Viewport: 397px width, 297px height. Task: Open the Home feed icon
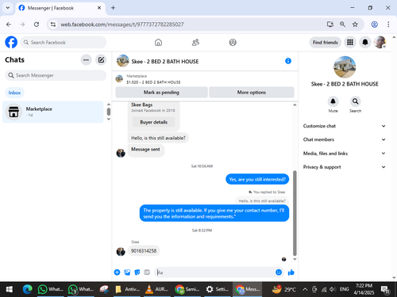[x=158, y=42]
